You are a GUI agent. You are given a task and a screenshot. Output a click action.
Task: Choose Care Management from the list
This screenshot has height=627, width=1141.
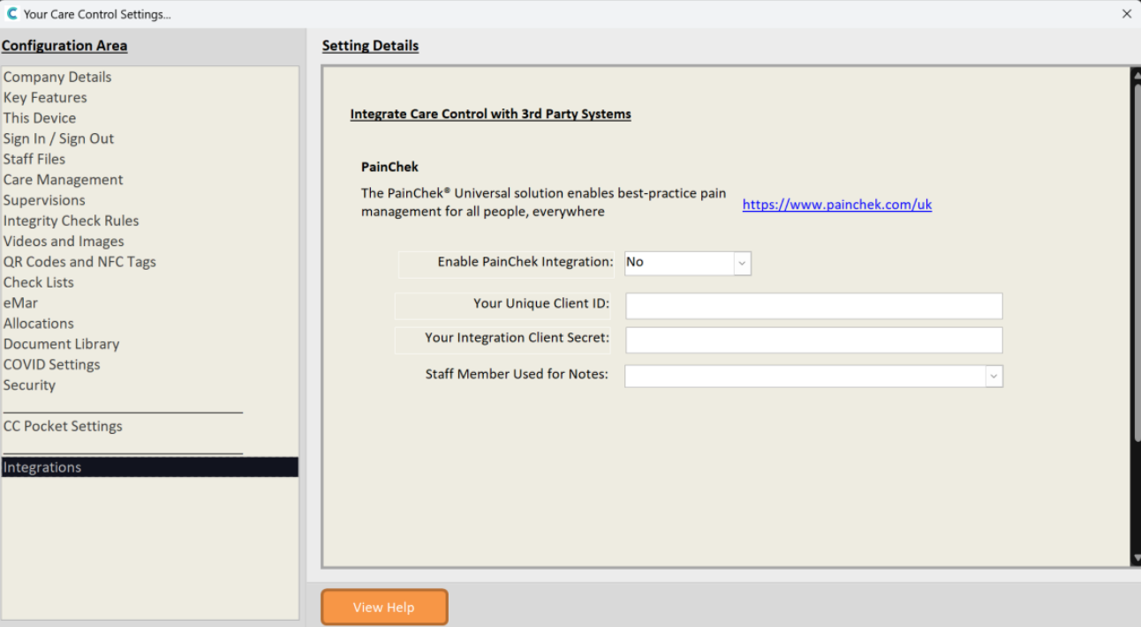coord(64,180)
